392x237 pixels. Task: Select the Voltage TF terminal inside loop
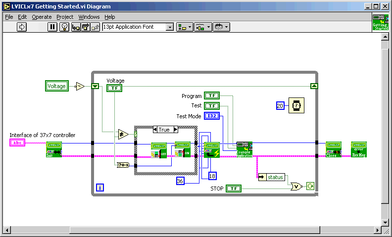coord(114,88)
